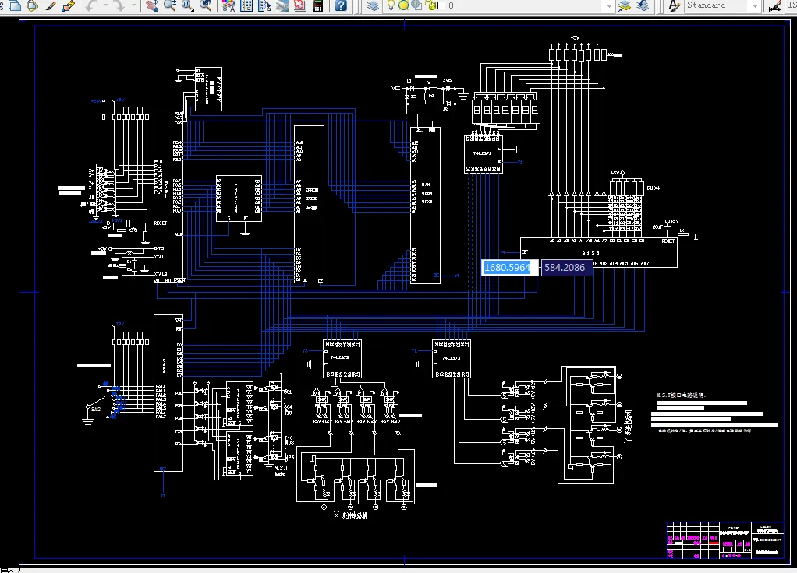Open the Redo history dropdown arrow

click(x=133, y=5)
